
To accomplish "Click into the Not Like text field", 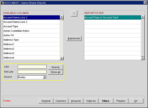I will (x=32, y=72).
